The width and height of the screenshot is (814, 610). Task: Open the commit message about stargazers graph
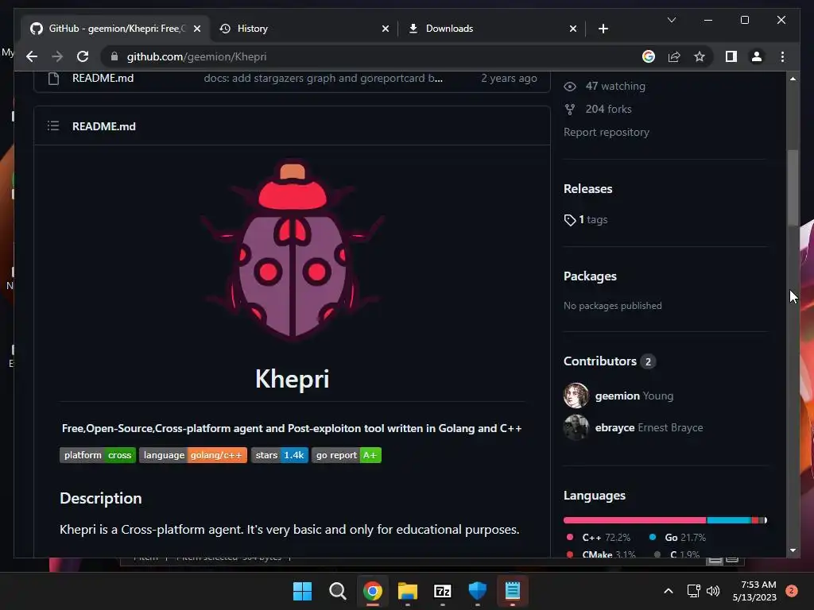323,78
